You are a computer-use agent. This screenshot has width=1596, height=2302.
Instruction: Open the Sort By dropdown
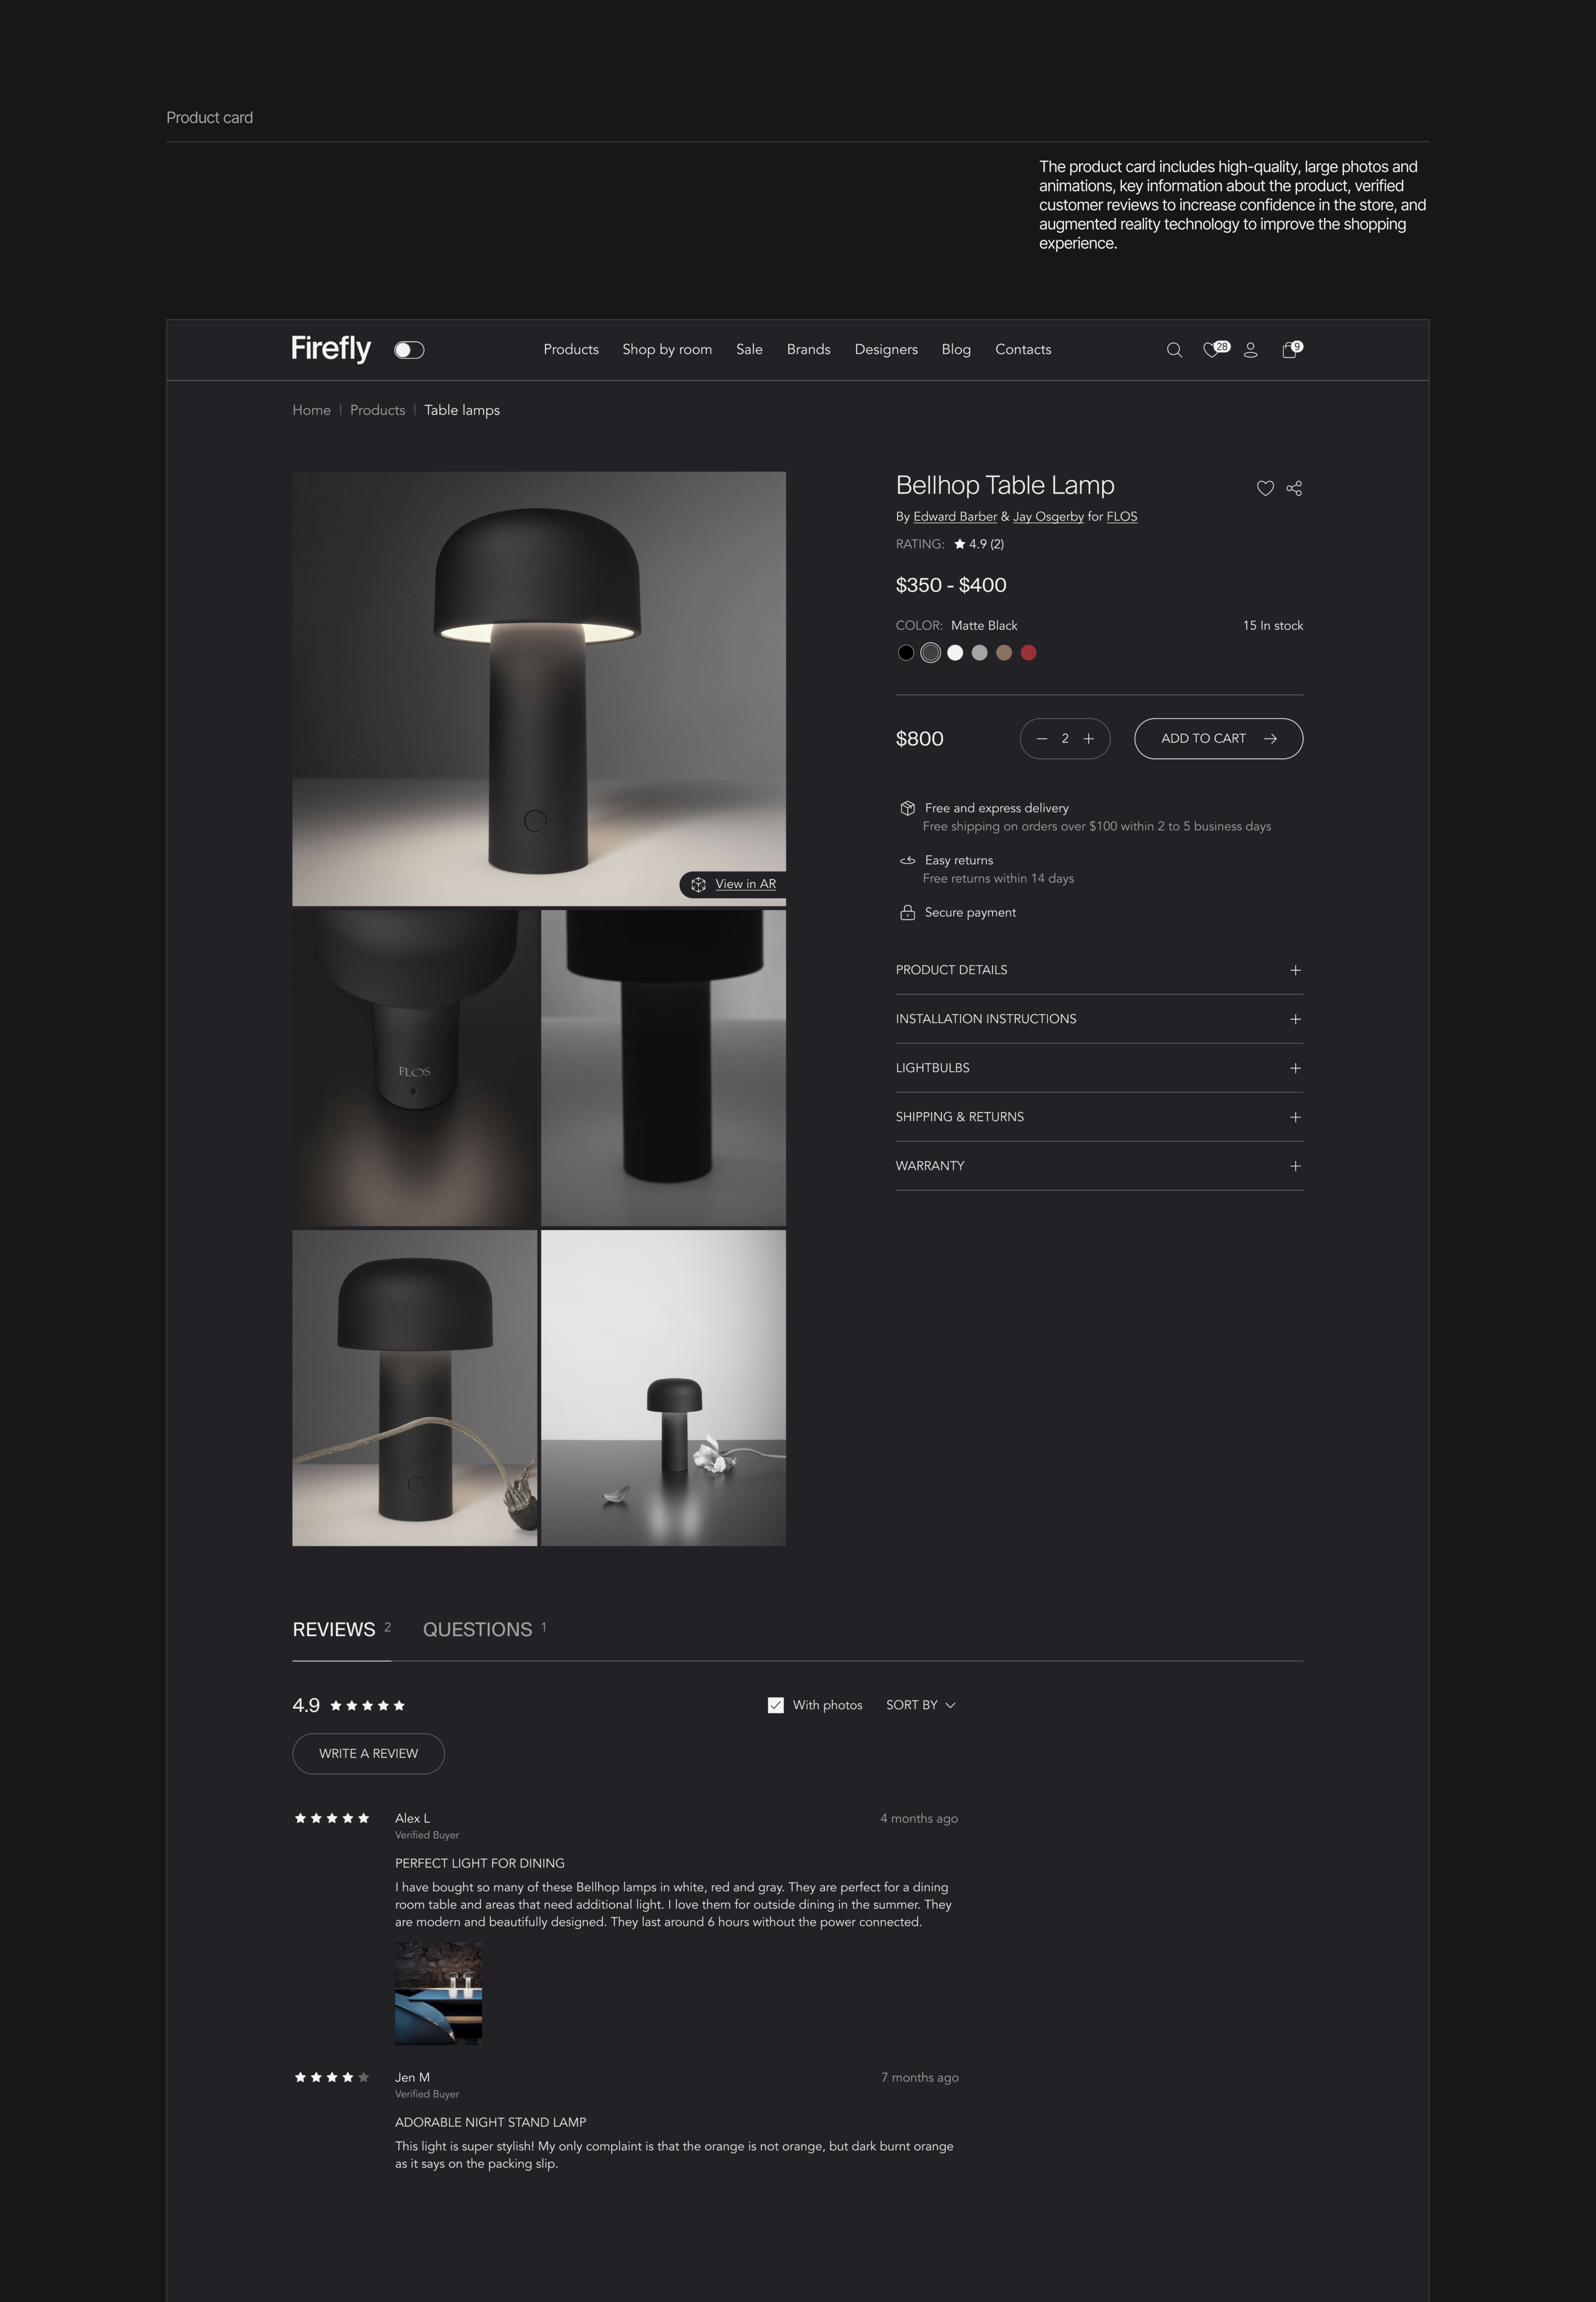920,1705
